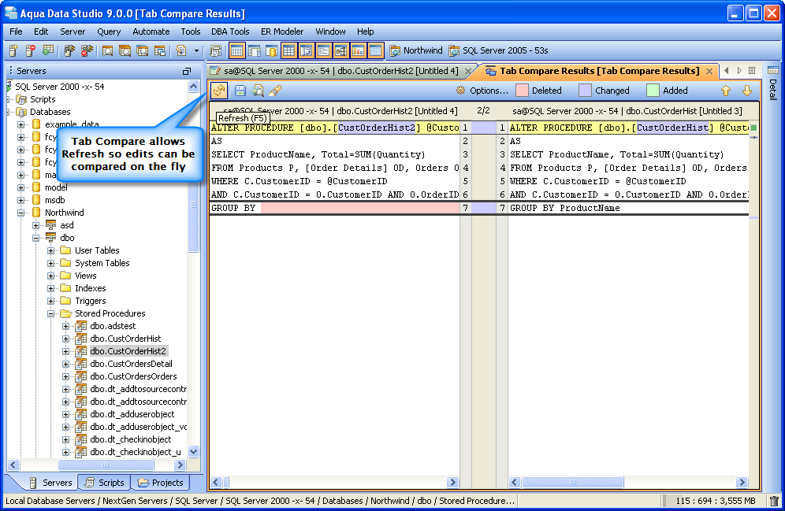Go to previous difference up arrow

(726, 91)
